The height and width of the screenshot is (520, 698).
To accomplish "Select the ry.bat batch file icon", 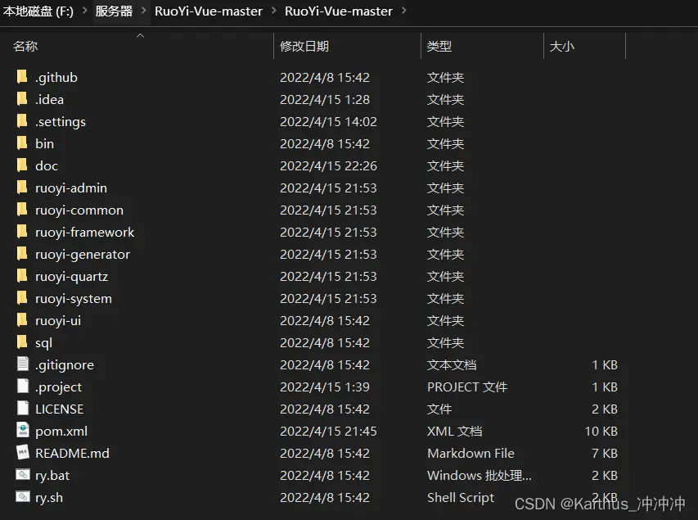I will tap(22, 475).
